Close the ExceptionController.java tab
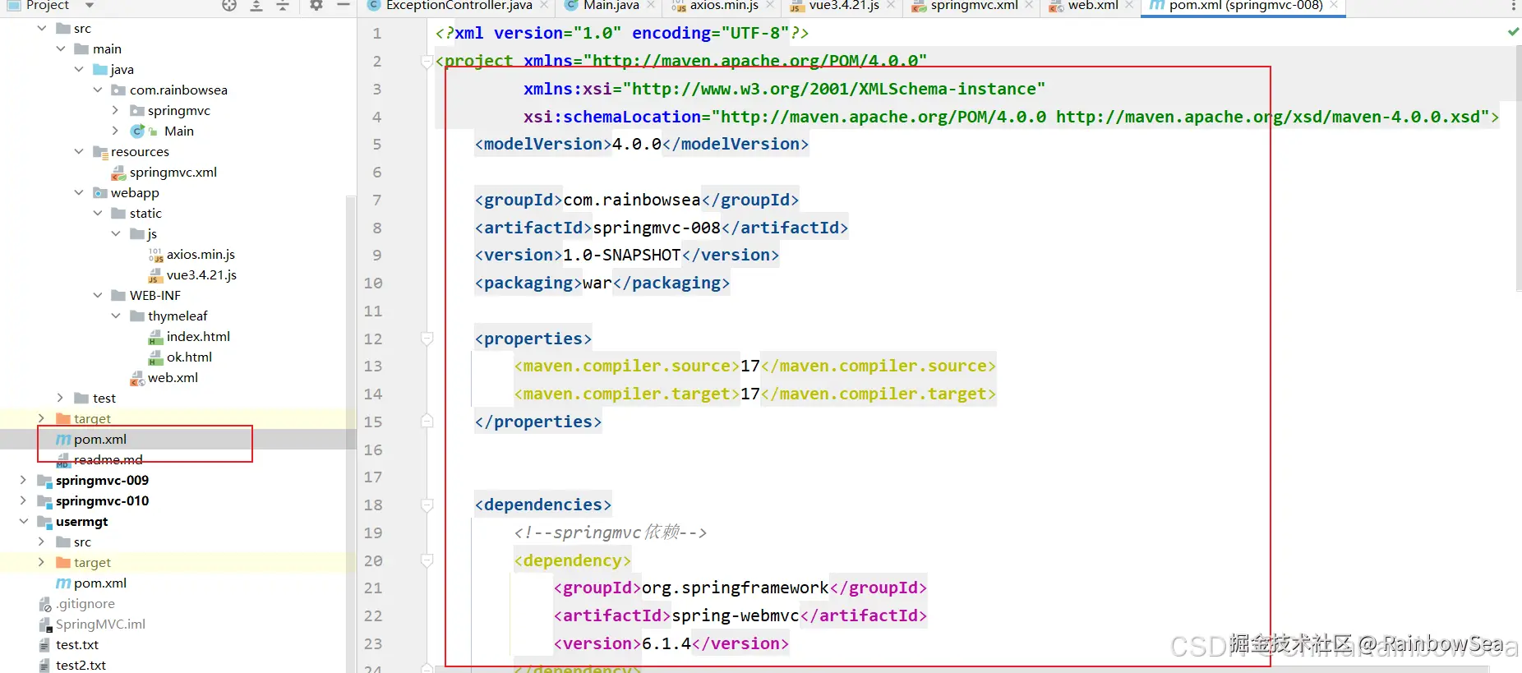The height and width of the screenshot is (673, 1522). (x=546, y=5)
